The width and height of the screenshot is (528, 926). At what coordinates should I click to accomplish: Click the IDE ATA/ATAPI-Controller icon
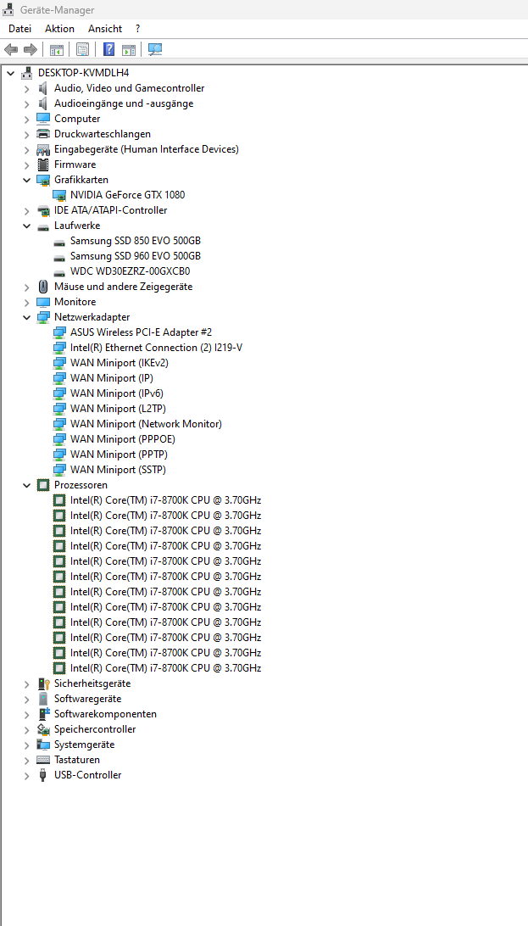click(x=43, y=210)
